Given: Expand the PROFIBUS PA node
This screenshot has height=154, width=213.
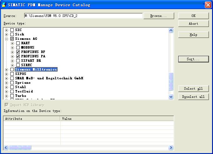Looking at the screenshot, I should (x=13, y=56).
